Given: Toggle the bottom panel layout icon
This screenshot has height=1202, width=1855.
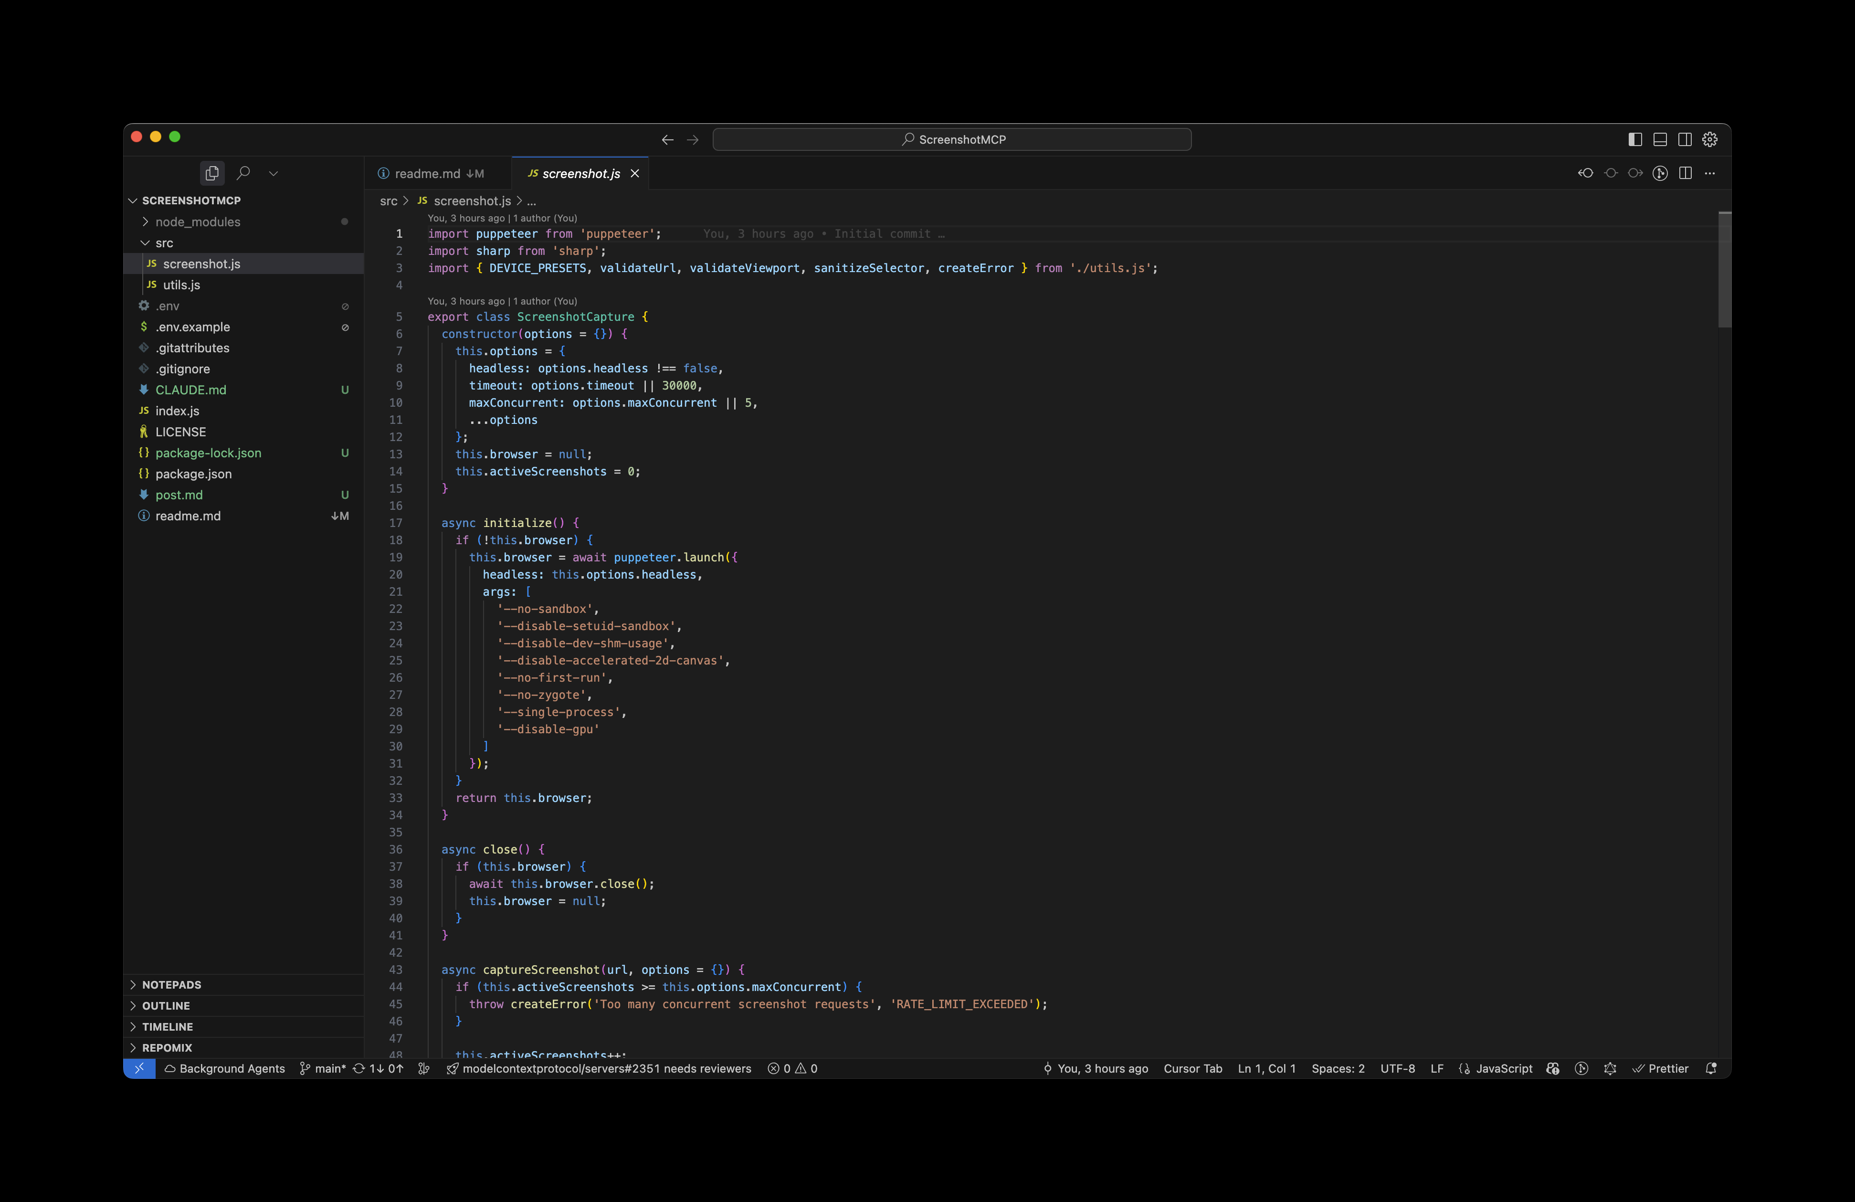Looking at the screenshot, I should pos(1660,139).
